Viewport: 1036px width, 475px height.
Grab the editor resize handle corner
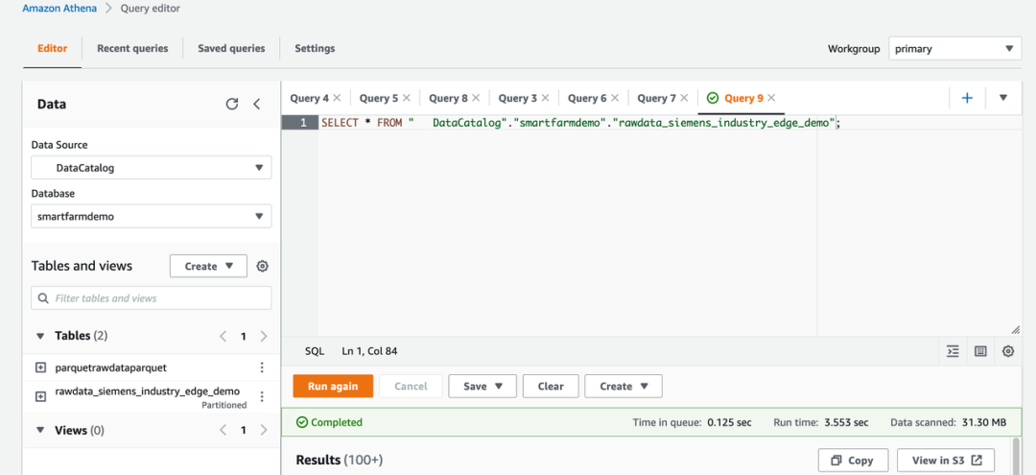[x=1015, y=330]
